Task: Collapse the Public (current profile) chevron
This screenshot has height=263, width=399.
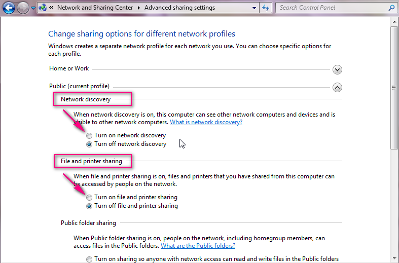Action: (337, 88)
